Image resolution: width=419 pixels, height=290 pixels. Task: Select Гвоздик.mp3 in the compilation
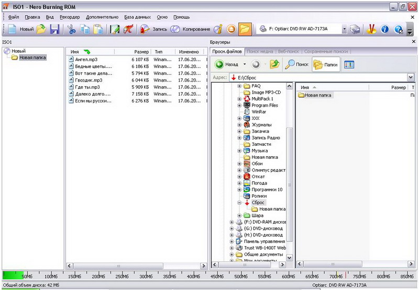(x=89, y=80)
